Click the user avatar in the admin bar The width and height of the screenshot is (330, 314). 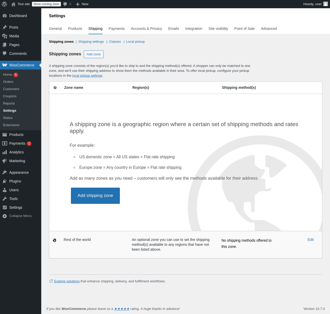[326, 4]
